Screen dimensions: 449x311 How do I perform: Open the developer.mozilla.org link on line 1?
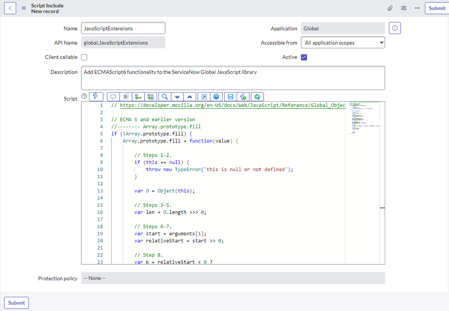point(232,105)
